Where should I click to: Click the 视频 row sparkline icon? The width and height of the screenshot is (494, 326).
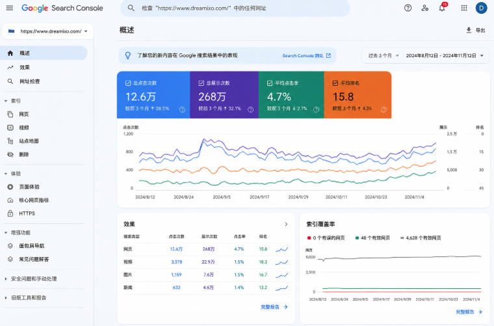281,262
